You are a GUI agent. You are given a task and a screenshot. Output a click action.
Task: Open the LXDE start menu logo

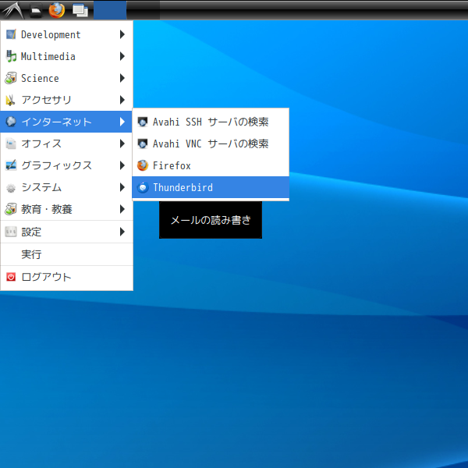coord(12,10)
